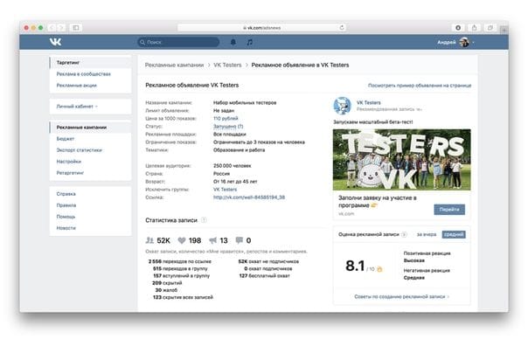Open Правила link in sidebar
528x346 pixels.
coord(66,205)
